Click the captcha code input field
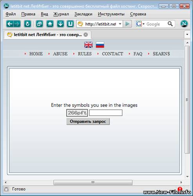 (106, 113)
